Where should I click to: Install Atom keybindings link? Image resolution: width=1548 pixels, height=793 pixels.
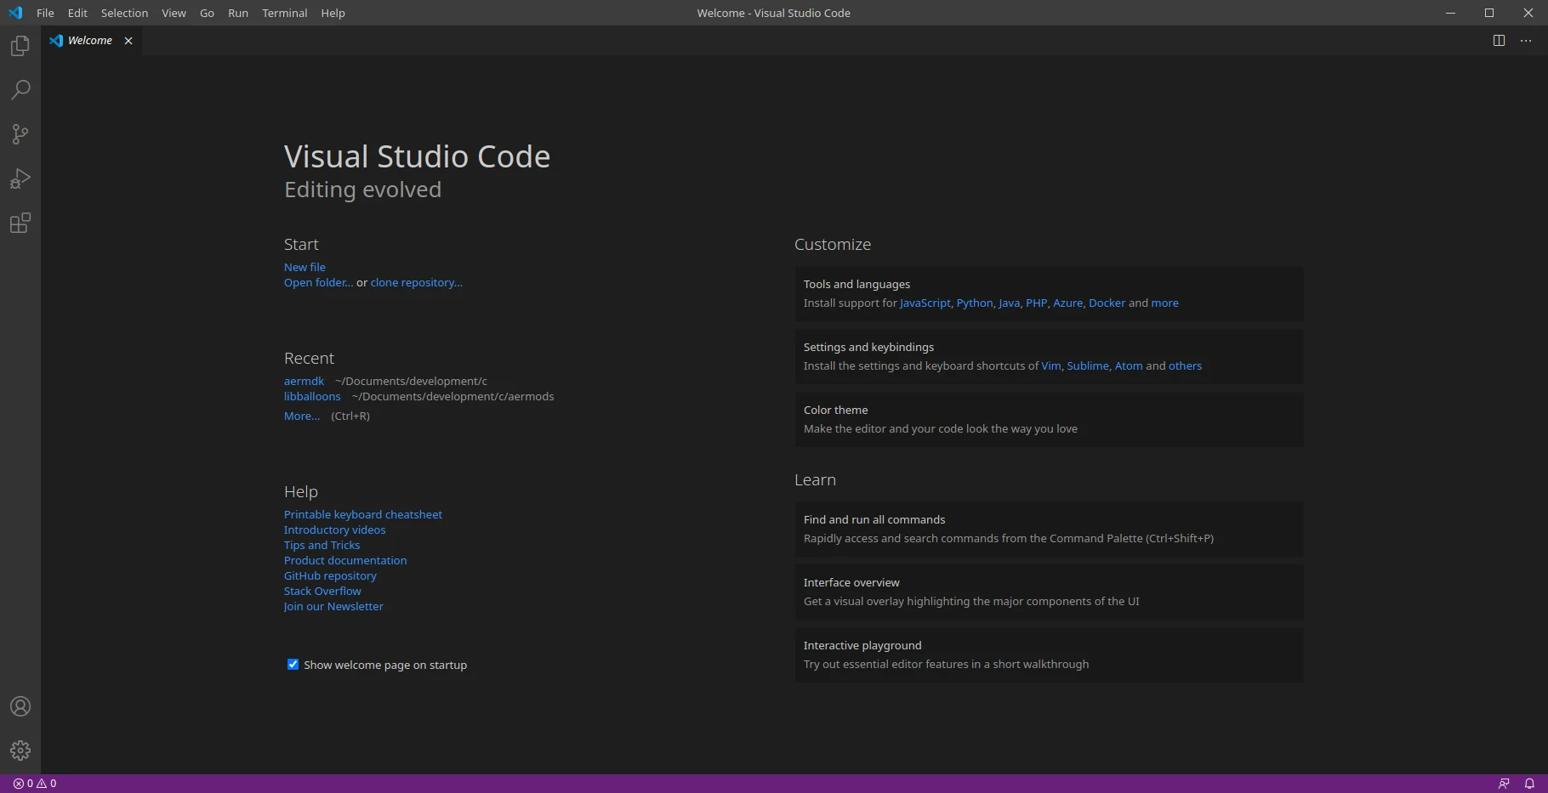tap(1129, 365)
